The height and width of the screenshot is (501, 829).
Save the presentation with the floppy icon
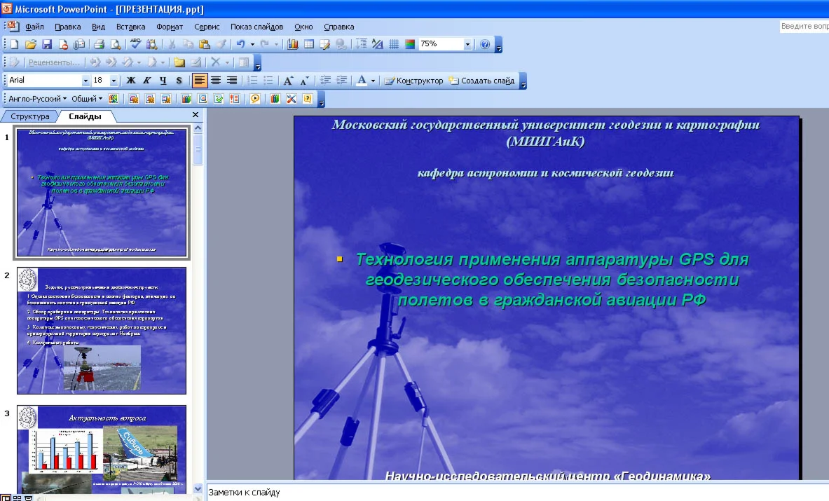click(46, 44)
